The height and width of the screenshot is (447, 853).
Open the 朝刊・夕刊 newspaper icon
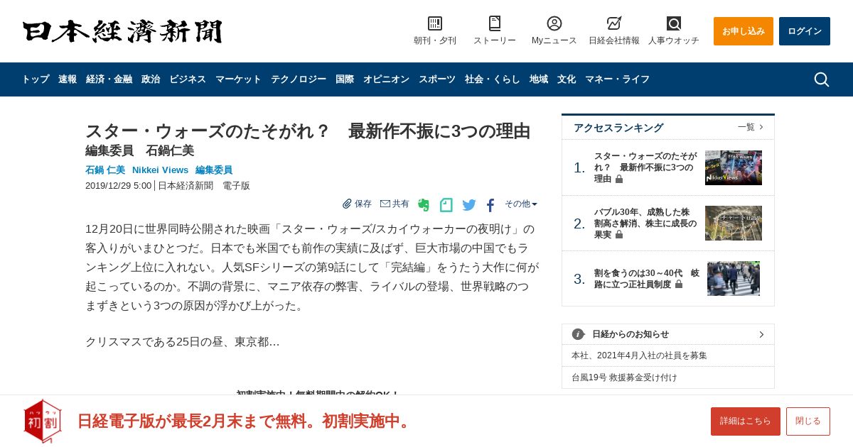(x=435, y=23)
